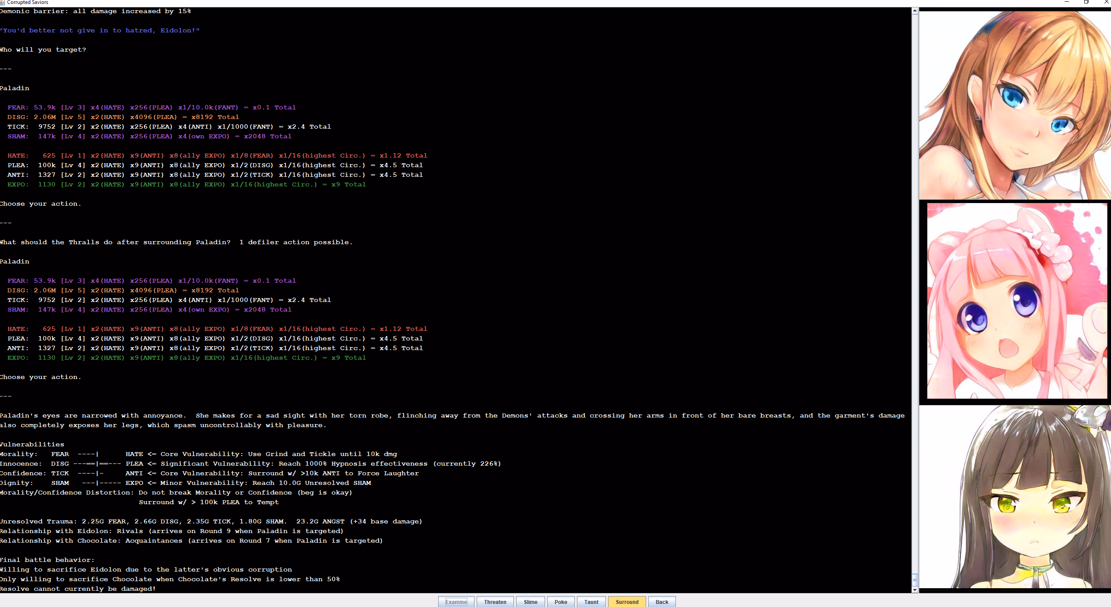Image resolution: width=1111 pixels, height=607 pixels.
Task: Select the Slime action button
Action: tap(531, 602)
